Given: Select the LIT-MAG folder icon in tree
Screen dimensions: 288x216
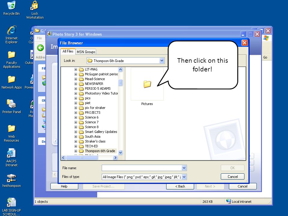Looking at the screenshot, I should 81,69.
